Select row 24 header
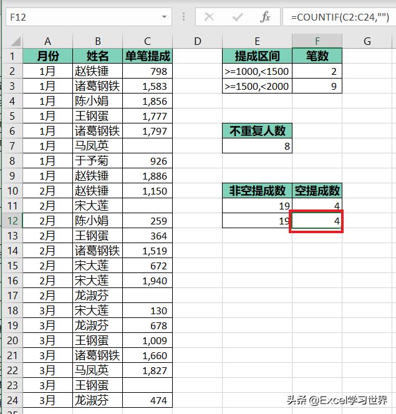 [12, 400]
